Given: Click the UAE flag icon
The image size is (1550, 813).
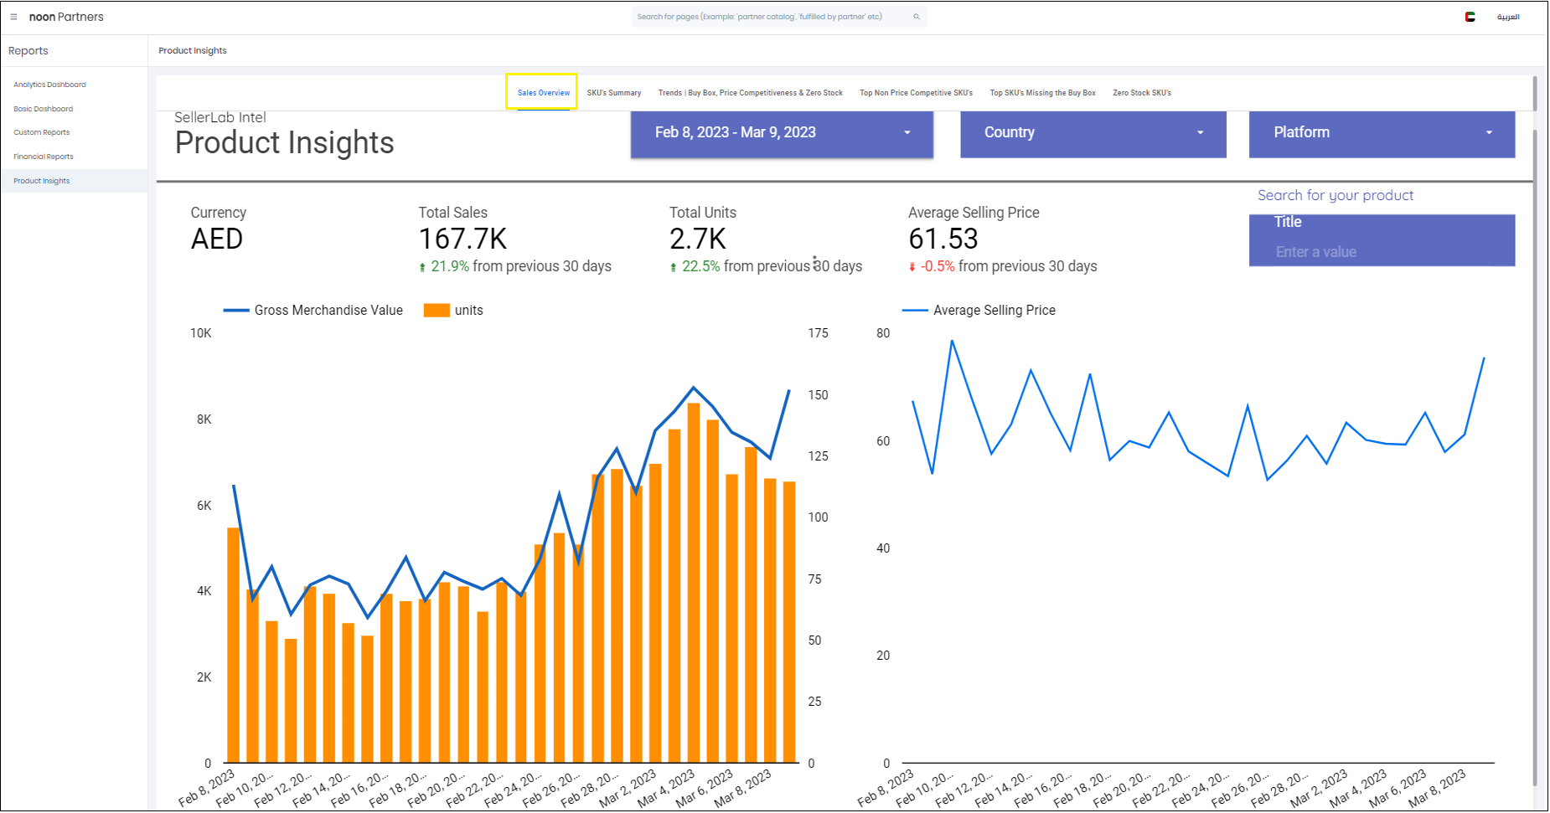Looking at the screenshot, I should tap(1470, 17).
